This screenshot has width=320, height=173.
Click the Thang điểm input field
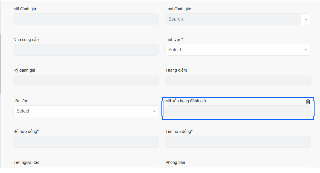point(238,80)
